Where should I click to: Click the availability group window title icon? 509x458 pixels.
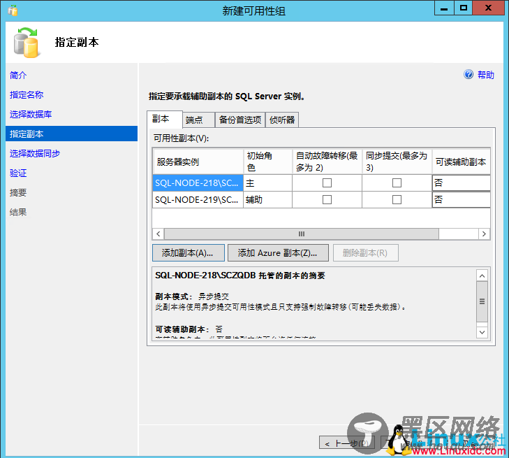(x=13, y=10)
